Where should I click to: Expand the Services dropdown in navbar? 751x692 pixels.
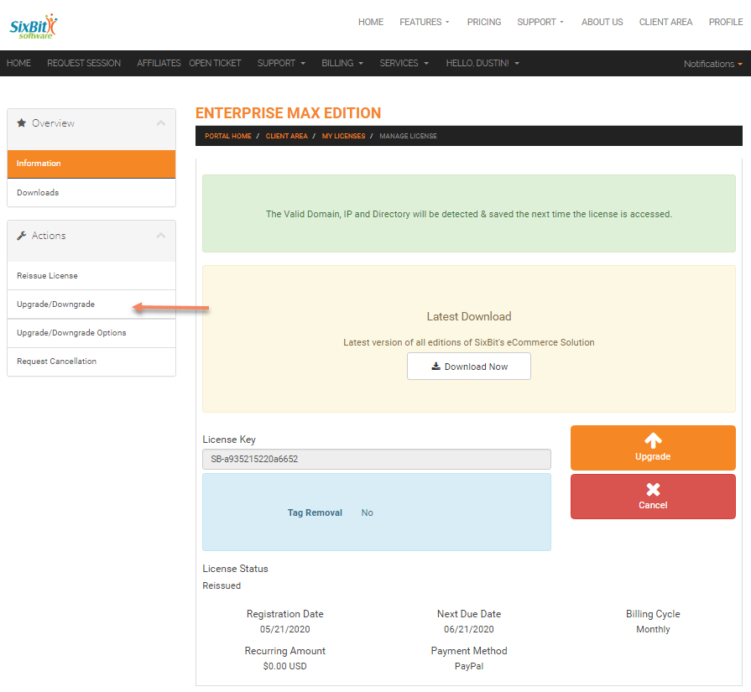404,63
